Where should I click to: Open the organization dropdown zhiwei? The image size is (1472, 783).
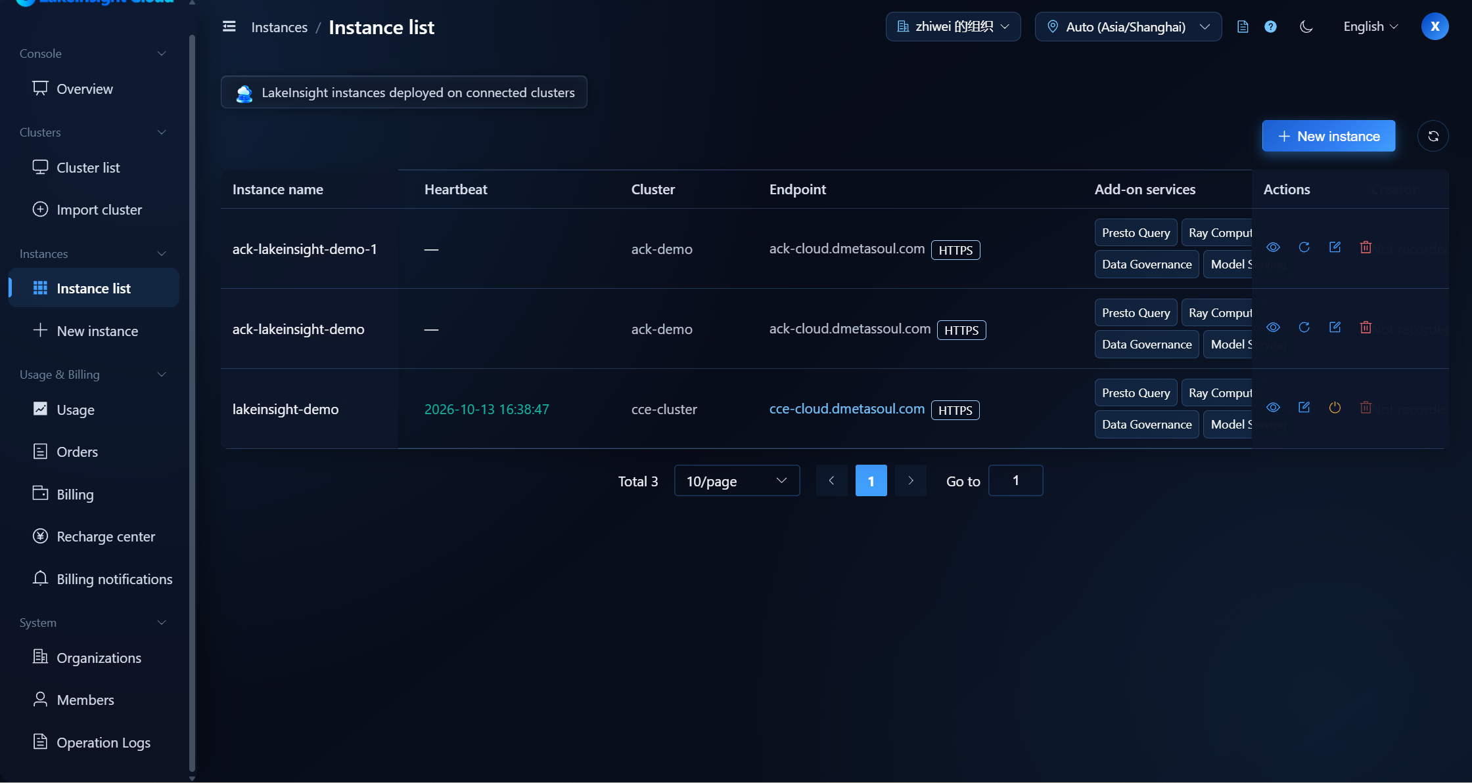[x=953, y=27]
